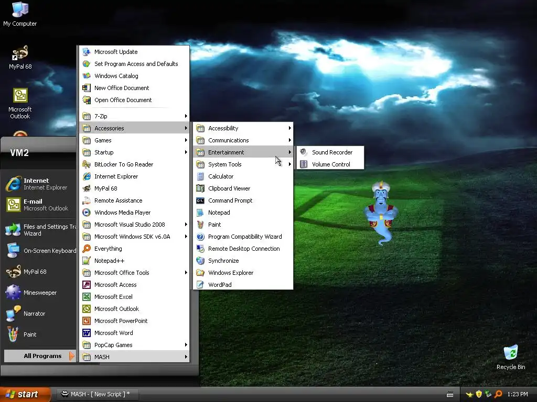
Task: Open Everything search program
Action: coord(134,249)
